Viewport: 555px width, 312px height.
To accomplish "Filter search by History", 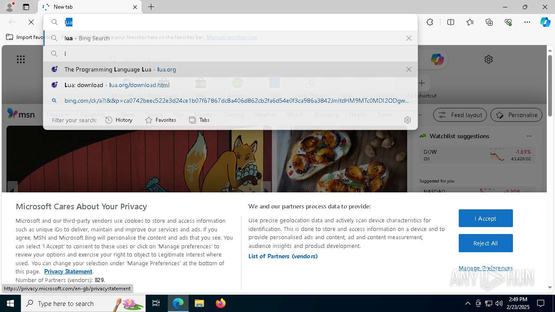I will click(x=119, y=120).
